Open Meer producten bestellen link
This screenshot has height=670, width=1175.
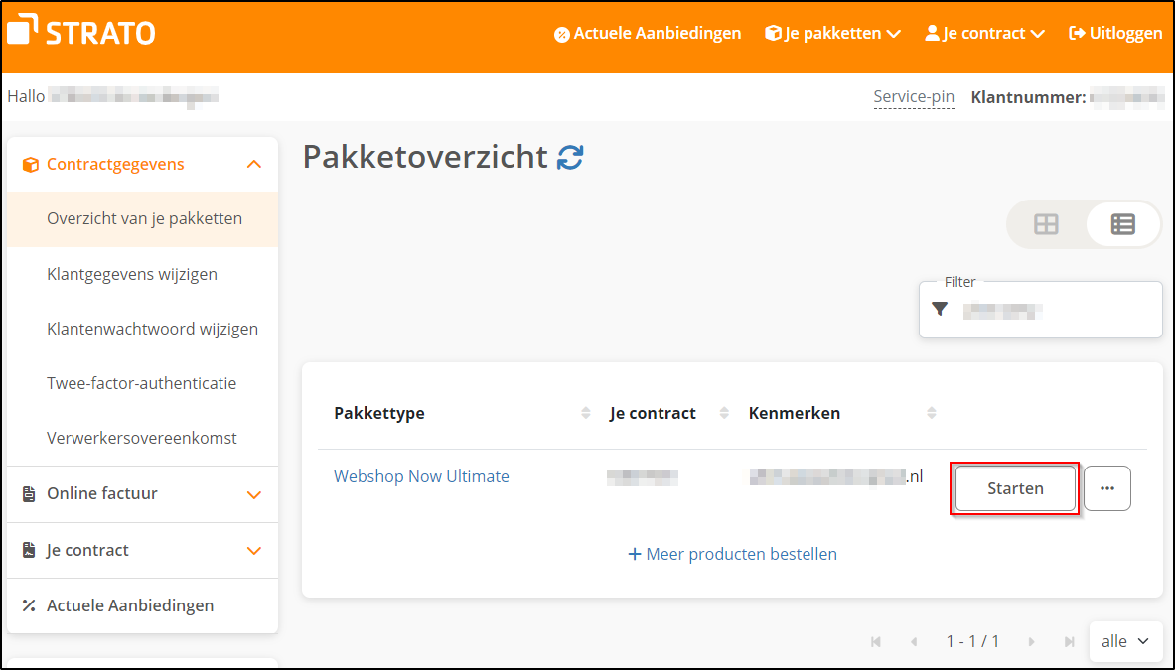732,554
